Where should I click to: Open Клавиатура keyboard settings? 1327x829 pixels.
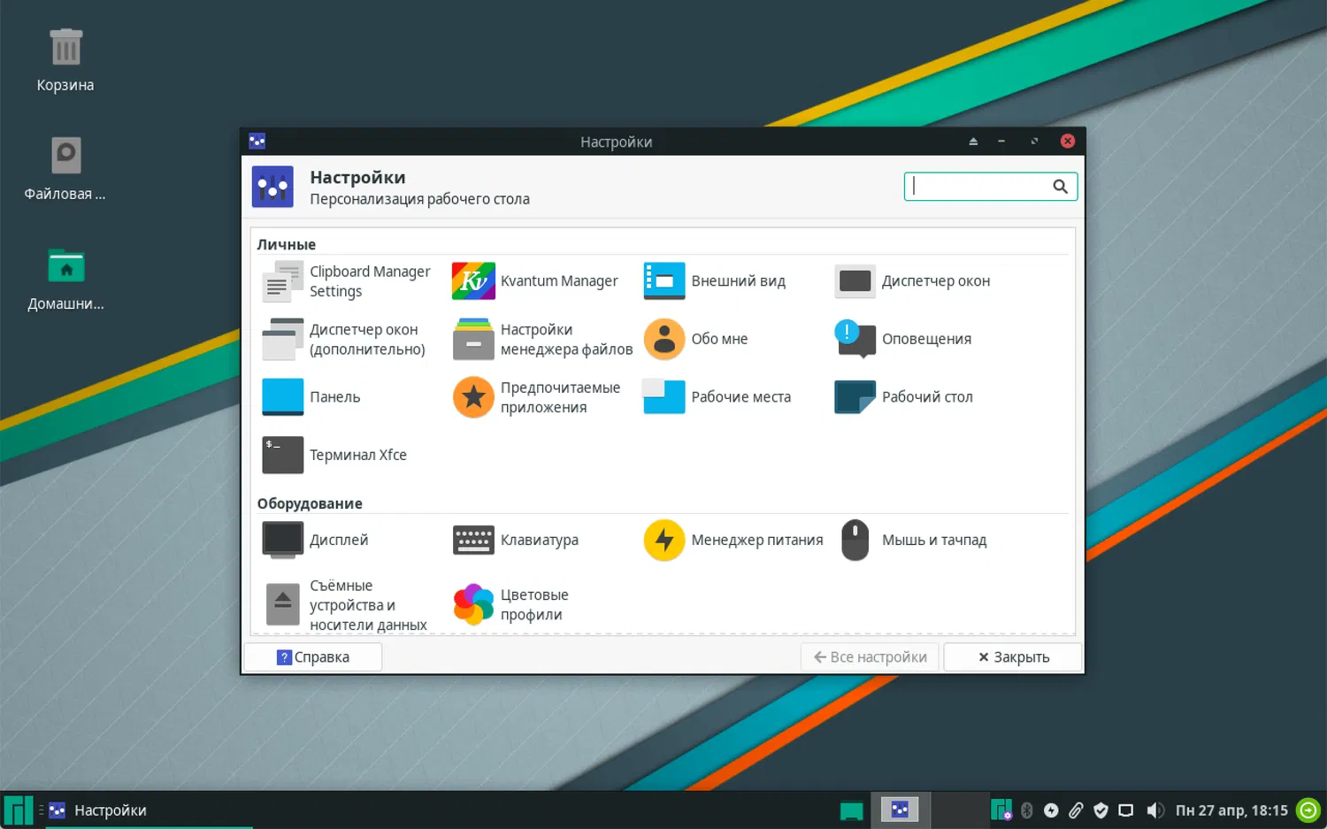coord(517,540)
